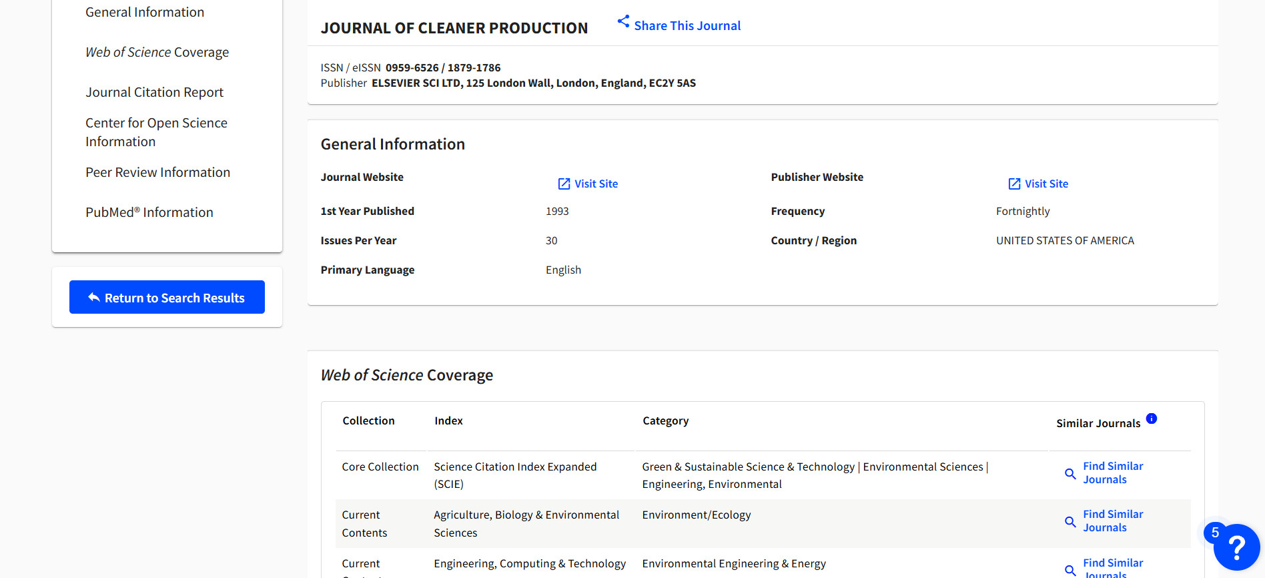The width and height of the screenshot is (1265, 578).
Task: Find Similar Journals for Science Citation Index Expanded
Action: point(1113,473)
